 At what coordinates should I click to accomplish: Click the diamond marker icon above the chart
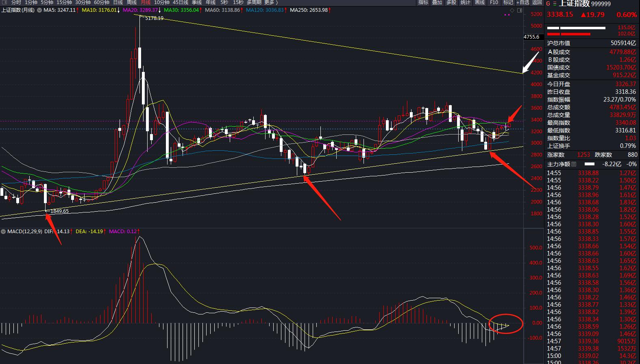coord(512,10)
